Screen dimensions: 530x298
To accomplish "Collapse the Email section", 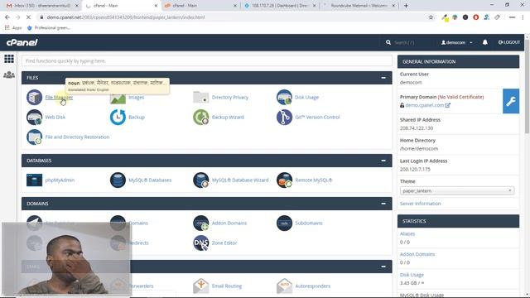I will click(383, 267).
